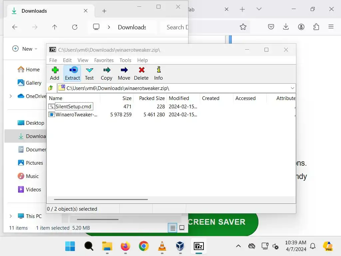Open Firefox downloads panel
The height and width of the screenshot is (256, 341).
coord(286,27)
